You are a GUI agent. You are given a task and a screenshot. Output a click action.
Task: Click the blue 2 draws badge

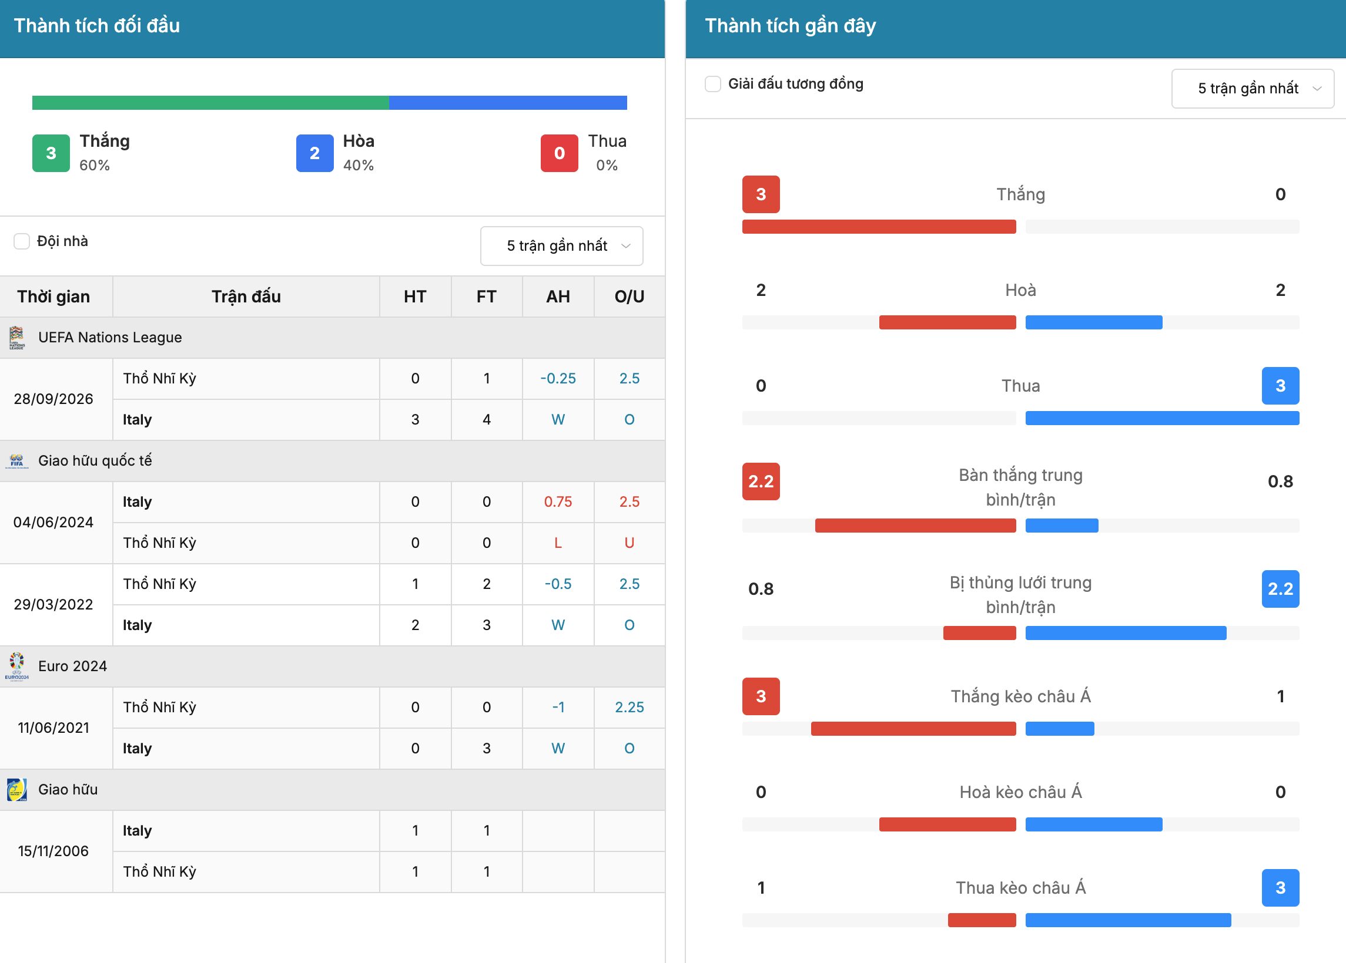click(x=314, y=154)
